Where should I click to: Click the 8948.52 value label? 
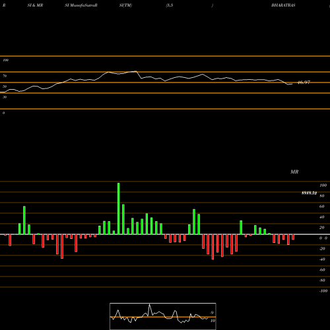coord(309,193)
